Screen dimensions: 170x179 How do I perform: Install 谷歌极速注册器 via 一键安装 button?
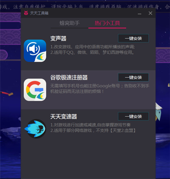pos(133,77)
